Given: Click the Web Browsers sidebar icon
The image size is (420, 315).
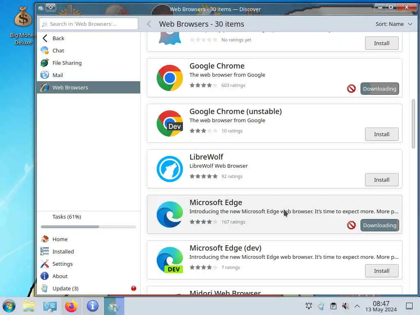Looking at the screenshot, I should [45, 87].
